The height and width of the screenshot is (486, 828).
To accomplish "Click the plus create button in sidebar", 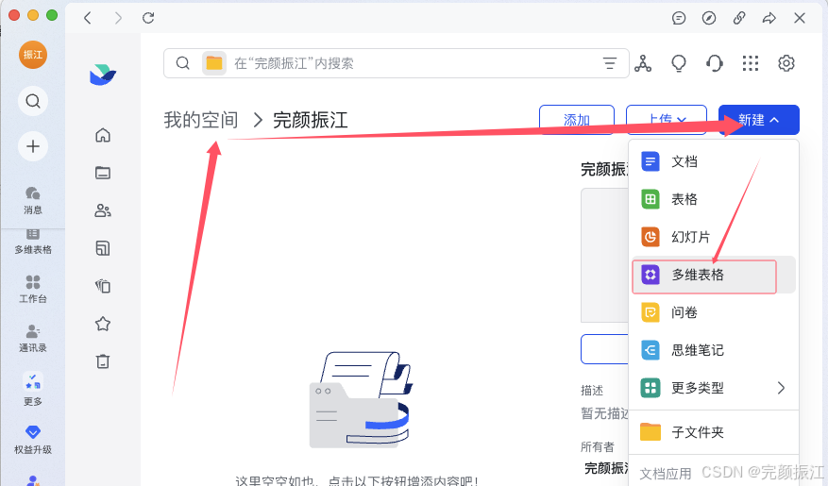I will tap(33, 146).
